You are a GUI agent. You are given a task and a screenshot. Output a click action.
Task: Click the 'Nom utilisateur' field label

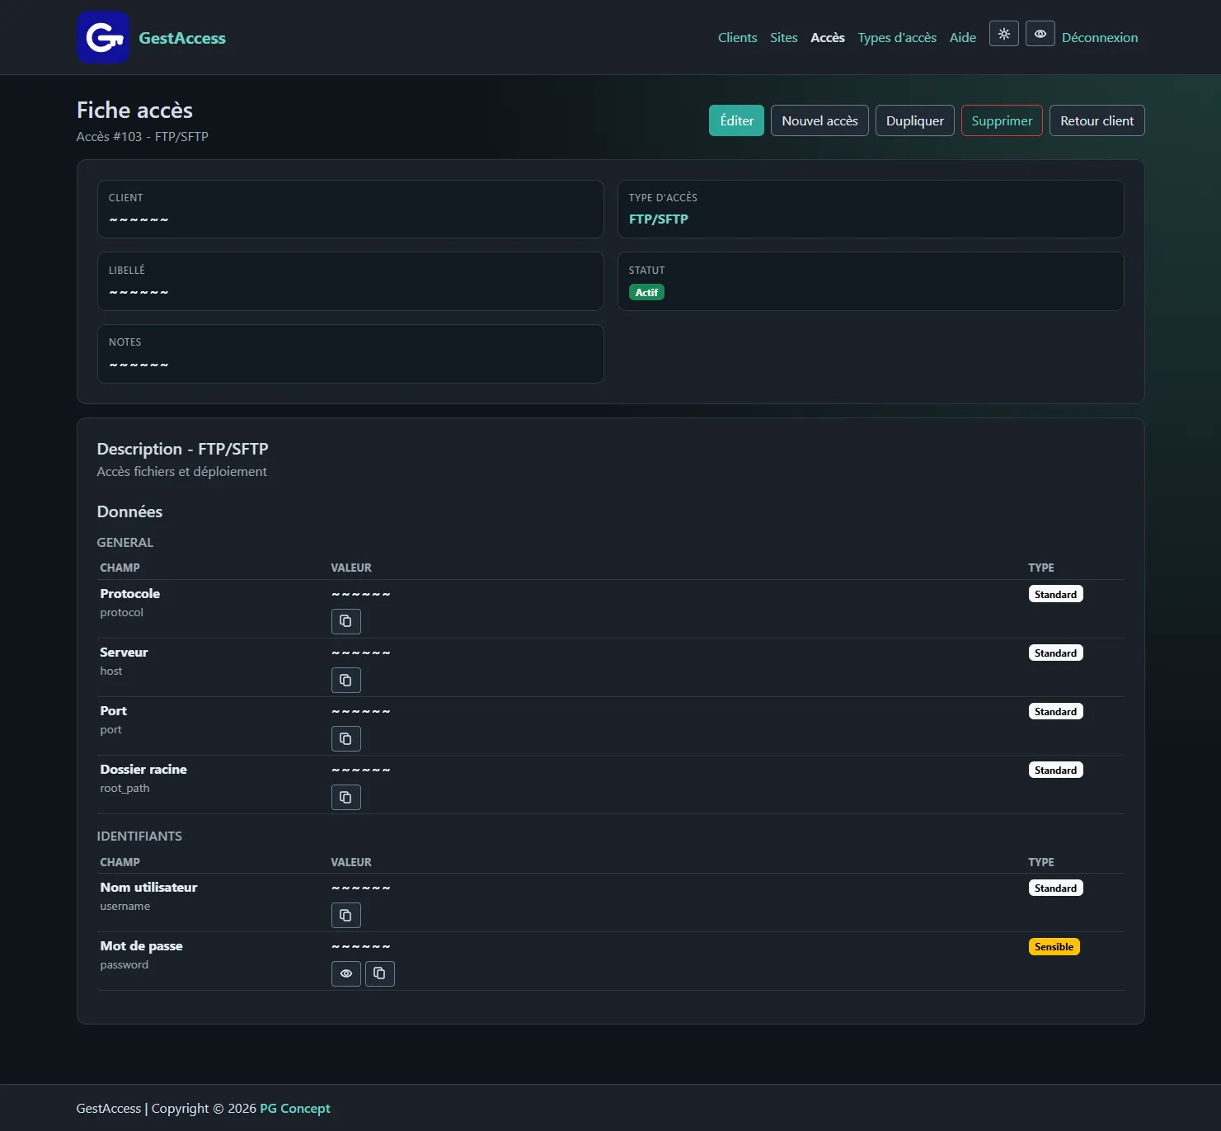coord(148,887)
